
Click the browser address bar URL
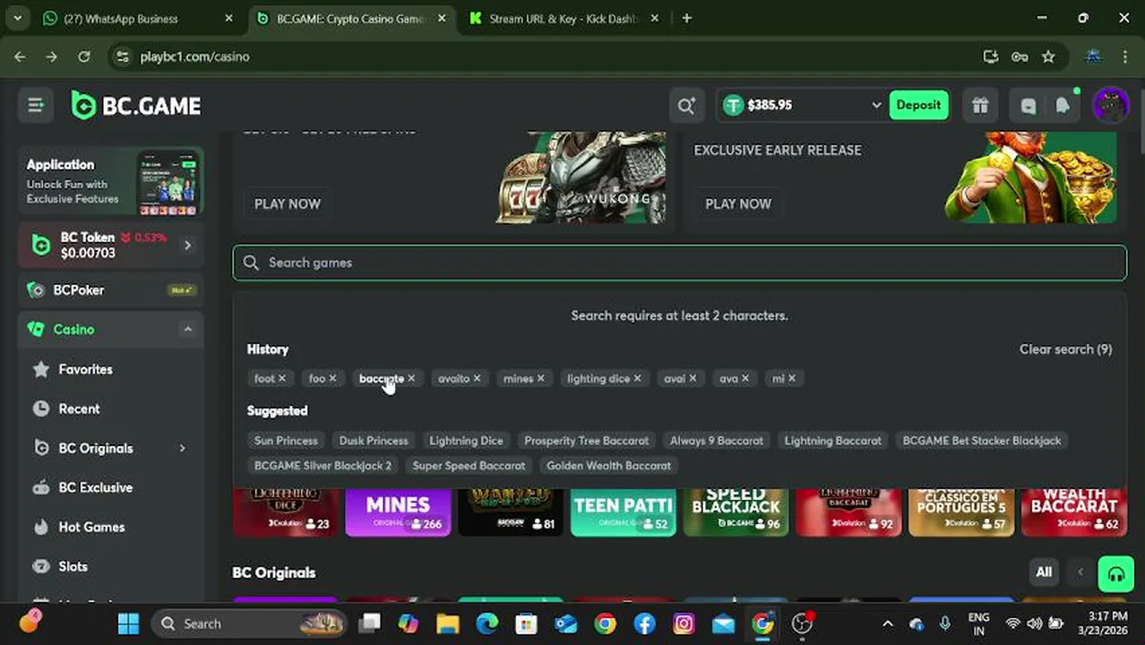tap(194, 56)
